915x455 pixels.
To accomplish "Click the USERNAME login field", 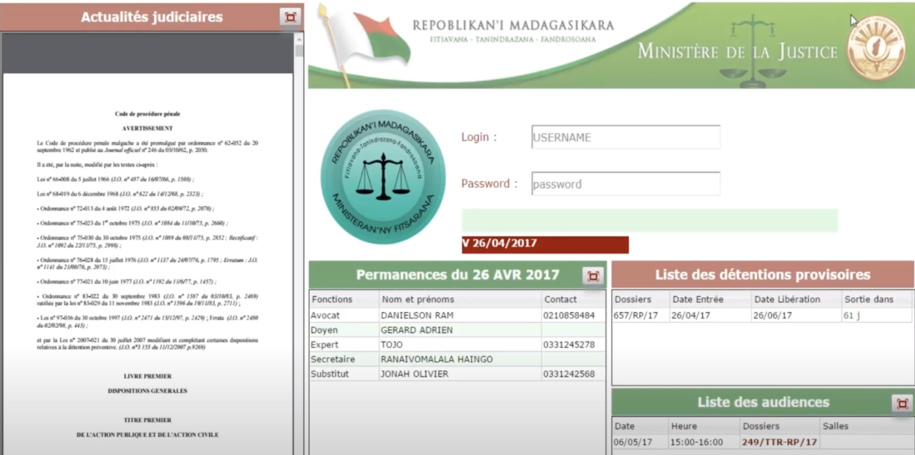I will [x=625, y=136].
